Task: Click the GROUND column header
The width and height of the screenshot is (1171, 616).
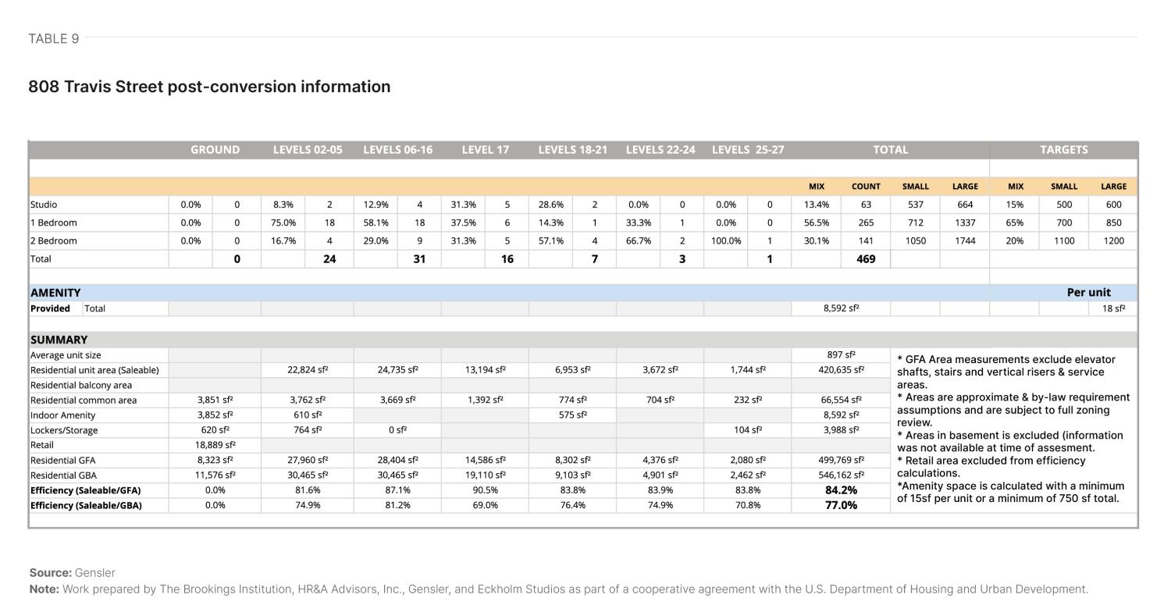Action: pyautogui.click(x=215, y=150)
